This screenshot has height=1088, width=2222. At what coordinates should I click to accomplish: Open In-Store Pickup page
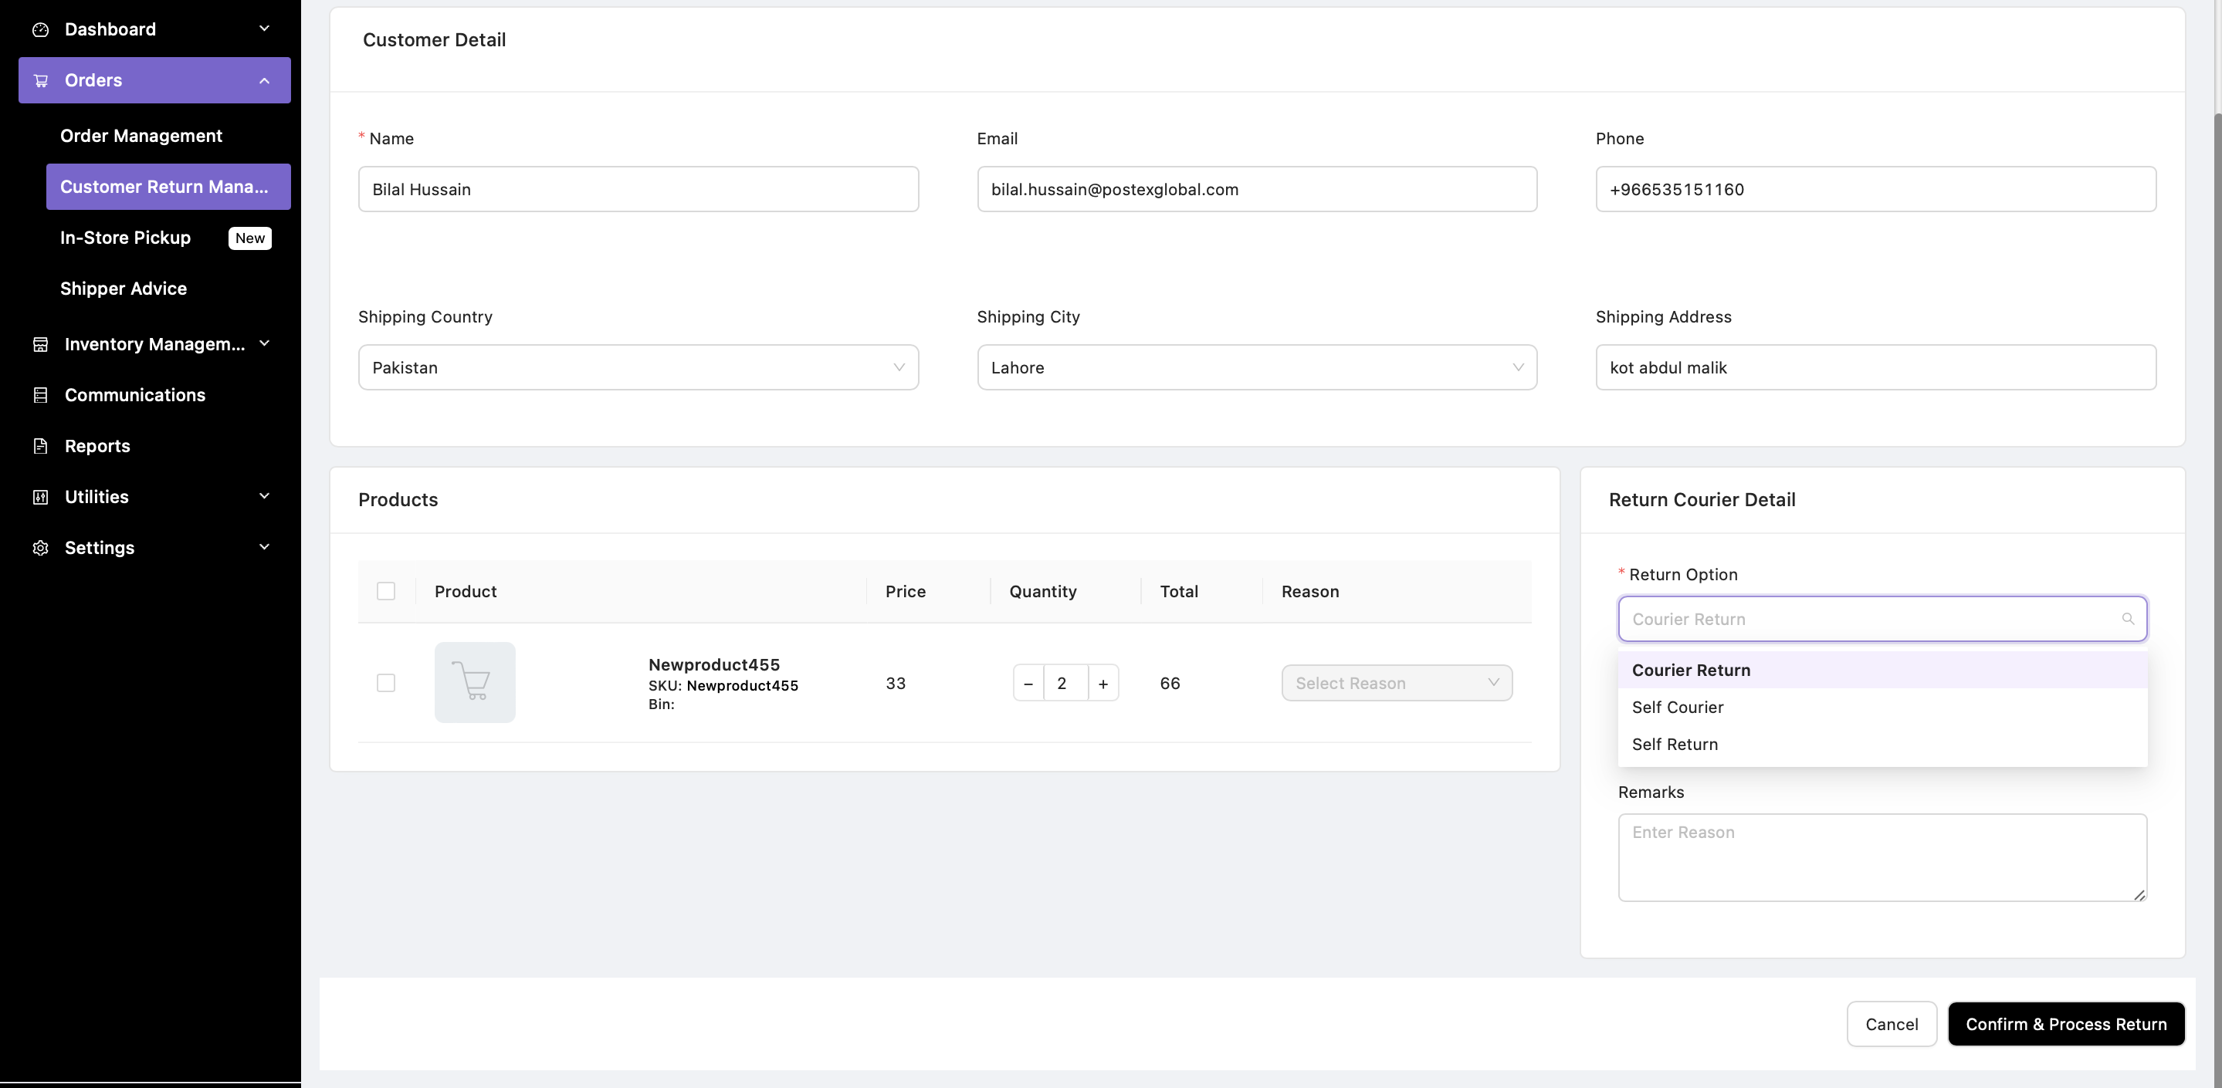pos(168,237)
